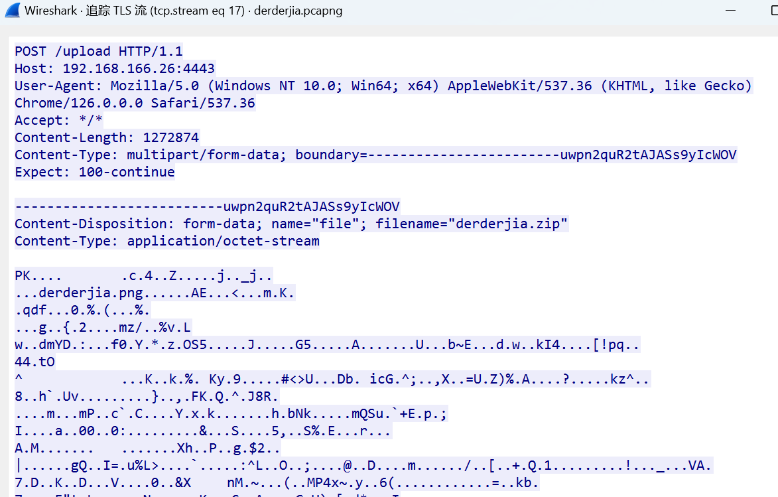Click the Wireshark shark fin icon
The height and width of the screenshot is (497, 778).
12,11
